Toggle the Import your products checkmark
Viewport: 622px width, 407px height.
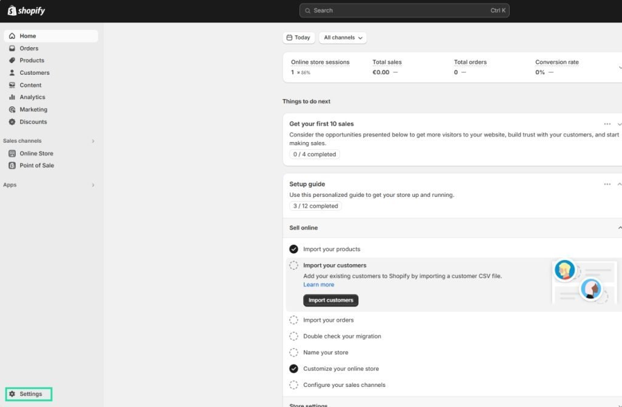point(293,248)
